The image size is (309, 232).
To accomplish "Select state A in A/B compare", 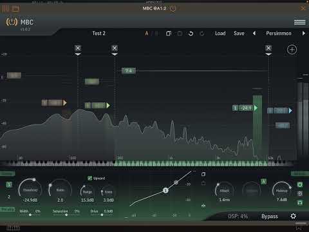I will click(147, 34).
